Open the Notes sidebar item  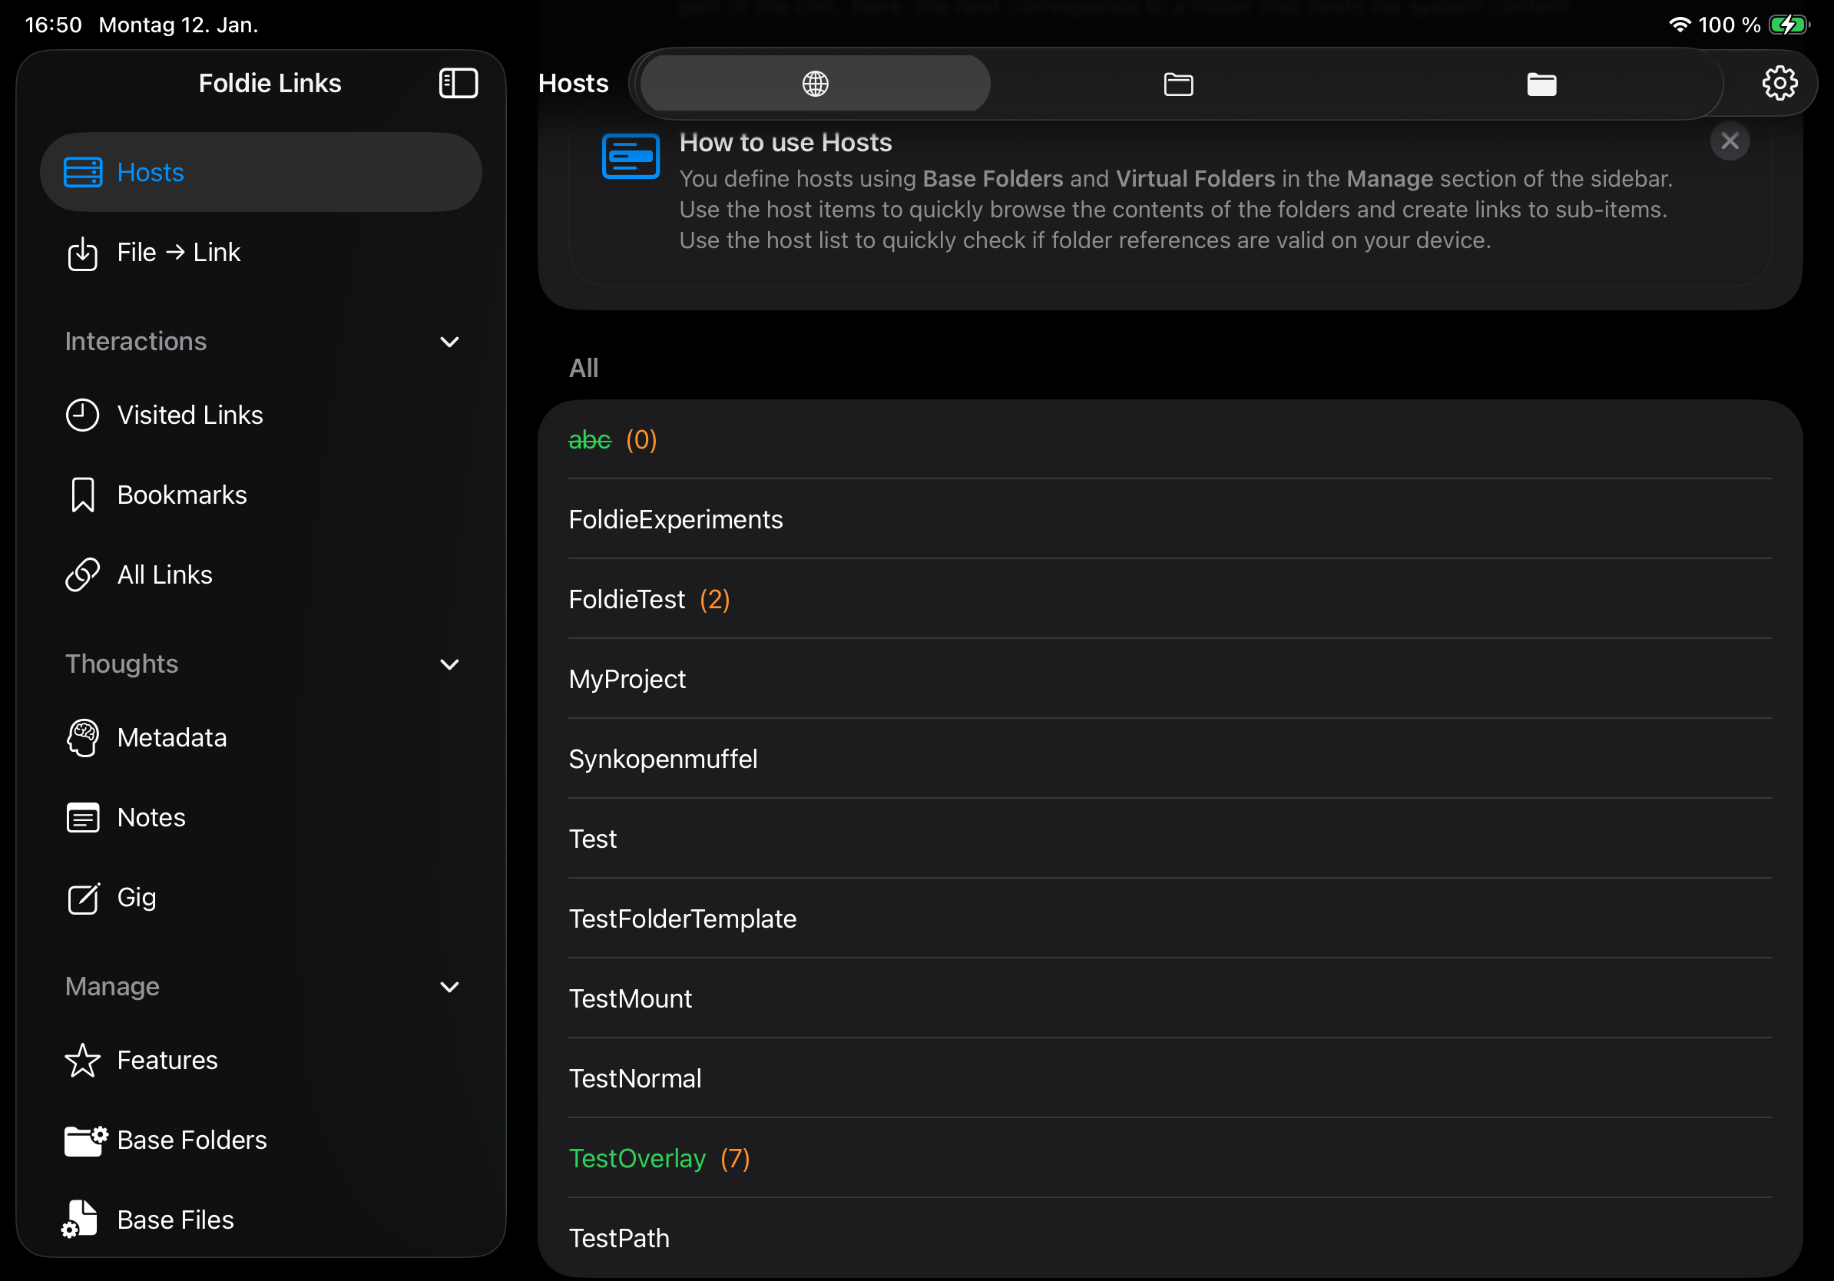[151, 818]
